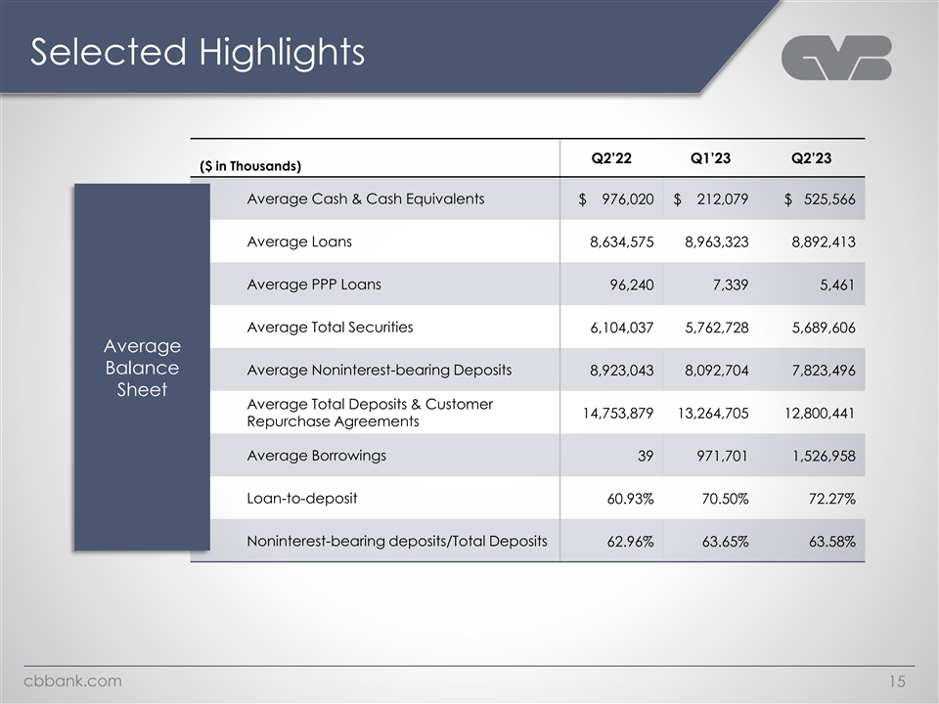Click the 1,526,958 value
The image size is (939, 704).
(824, 457)
